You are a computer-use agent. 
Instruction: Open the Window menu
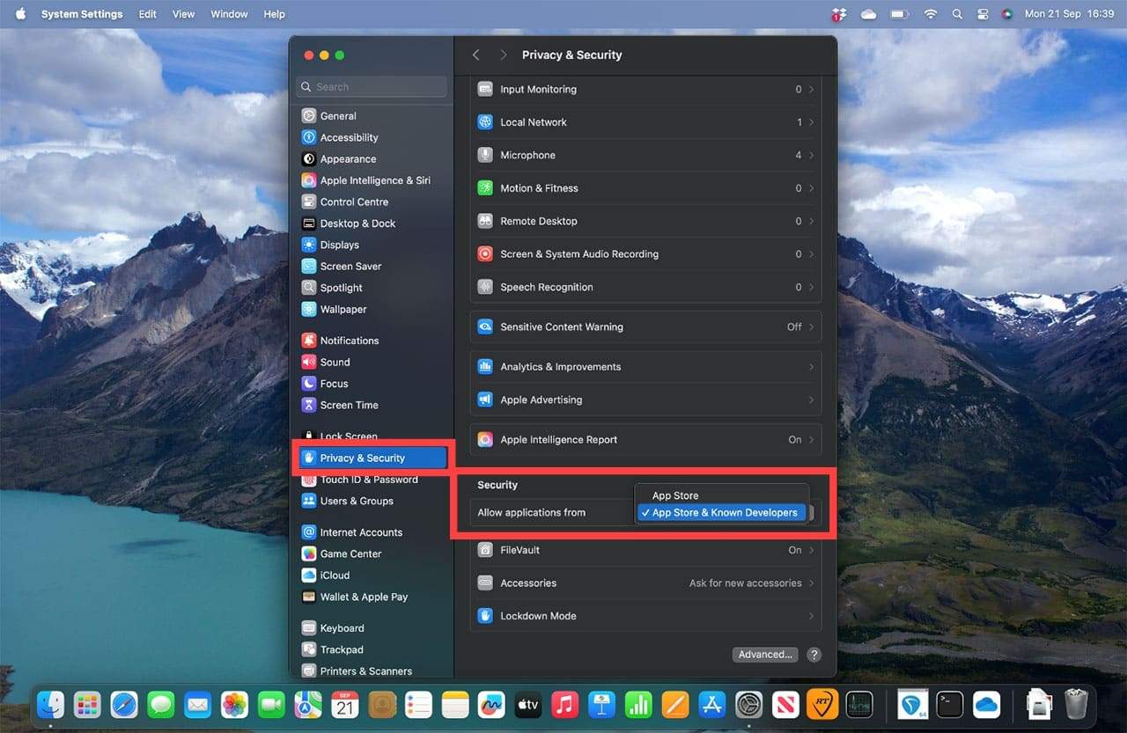[x=229, y=14]
